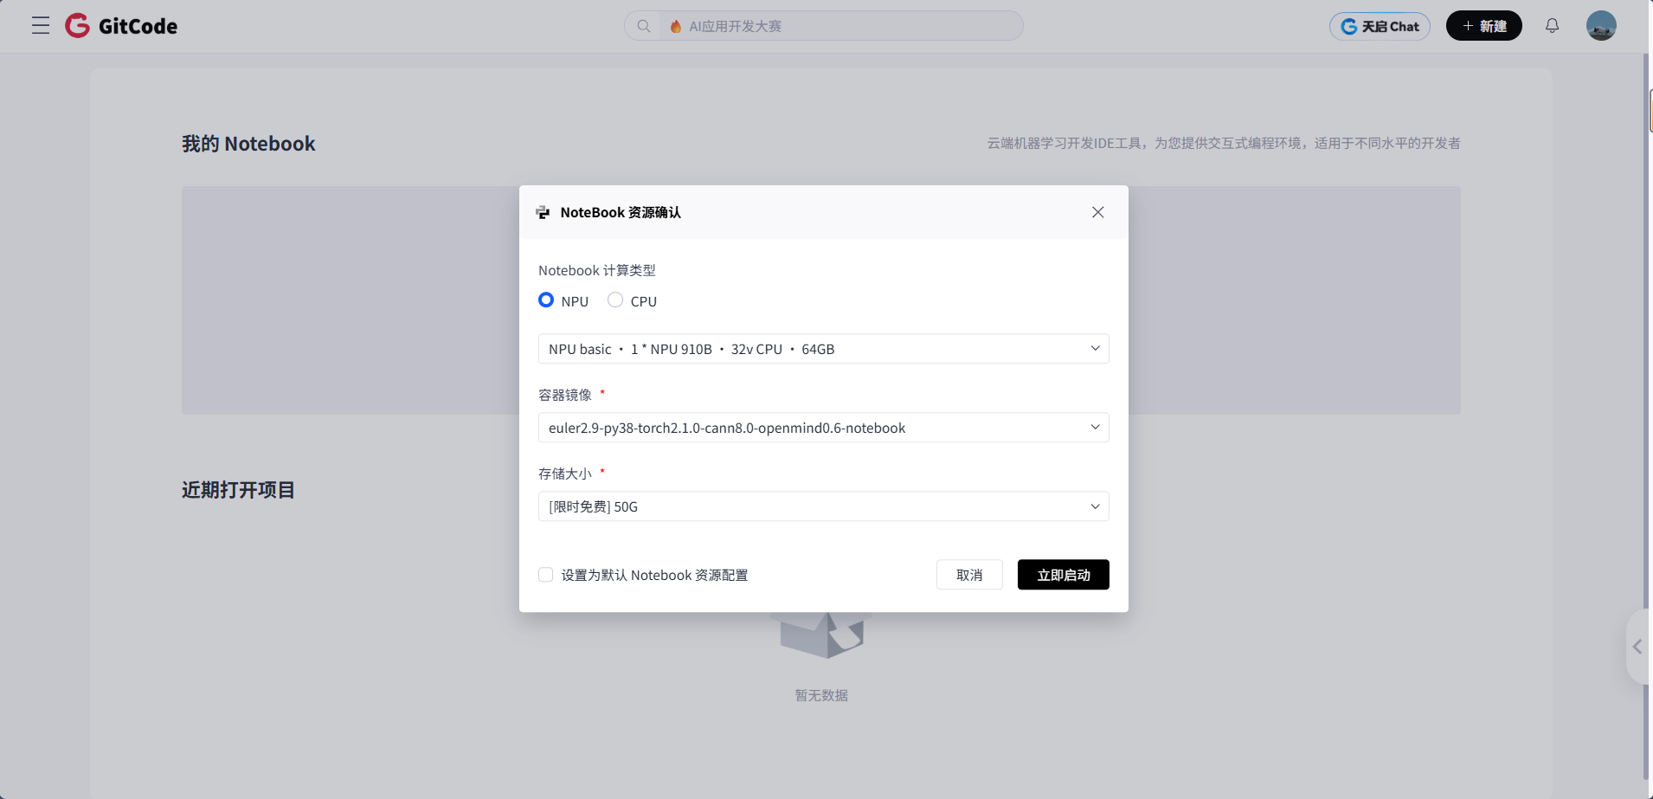Click the search magnifier icon

[644, 26]
